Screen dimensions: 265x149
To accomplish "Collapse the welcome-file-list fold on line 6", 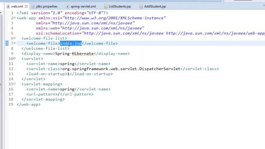I will coord(15,38).
